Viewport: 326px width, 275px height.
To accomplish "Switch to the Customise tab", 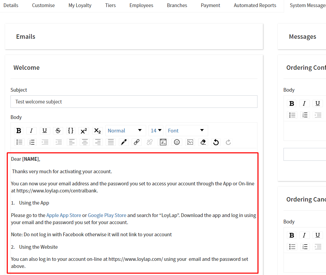I will tap(44, 5).
